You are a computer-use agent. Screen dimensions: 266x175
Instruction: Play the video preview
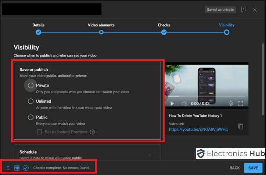pos(172,103)
